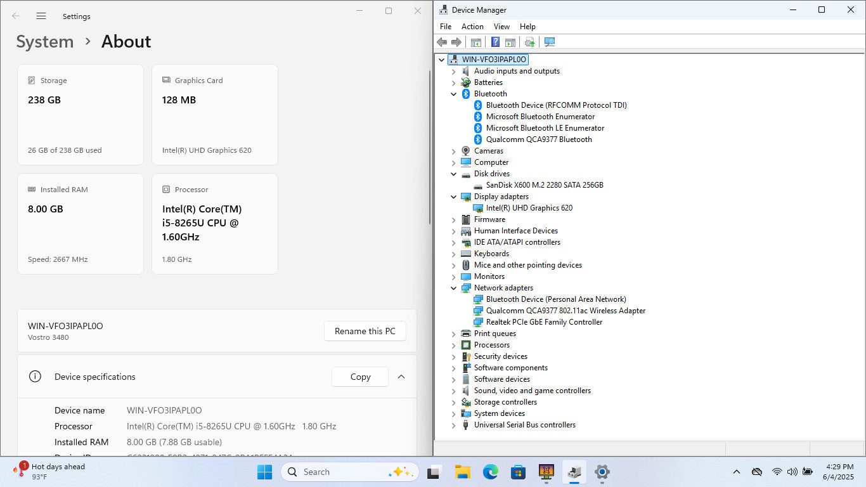
Task: Select Sound, video and game controllers
Action: [x=533, y=391]
